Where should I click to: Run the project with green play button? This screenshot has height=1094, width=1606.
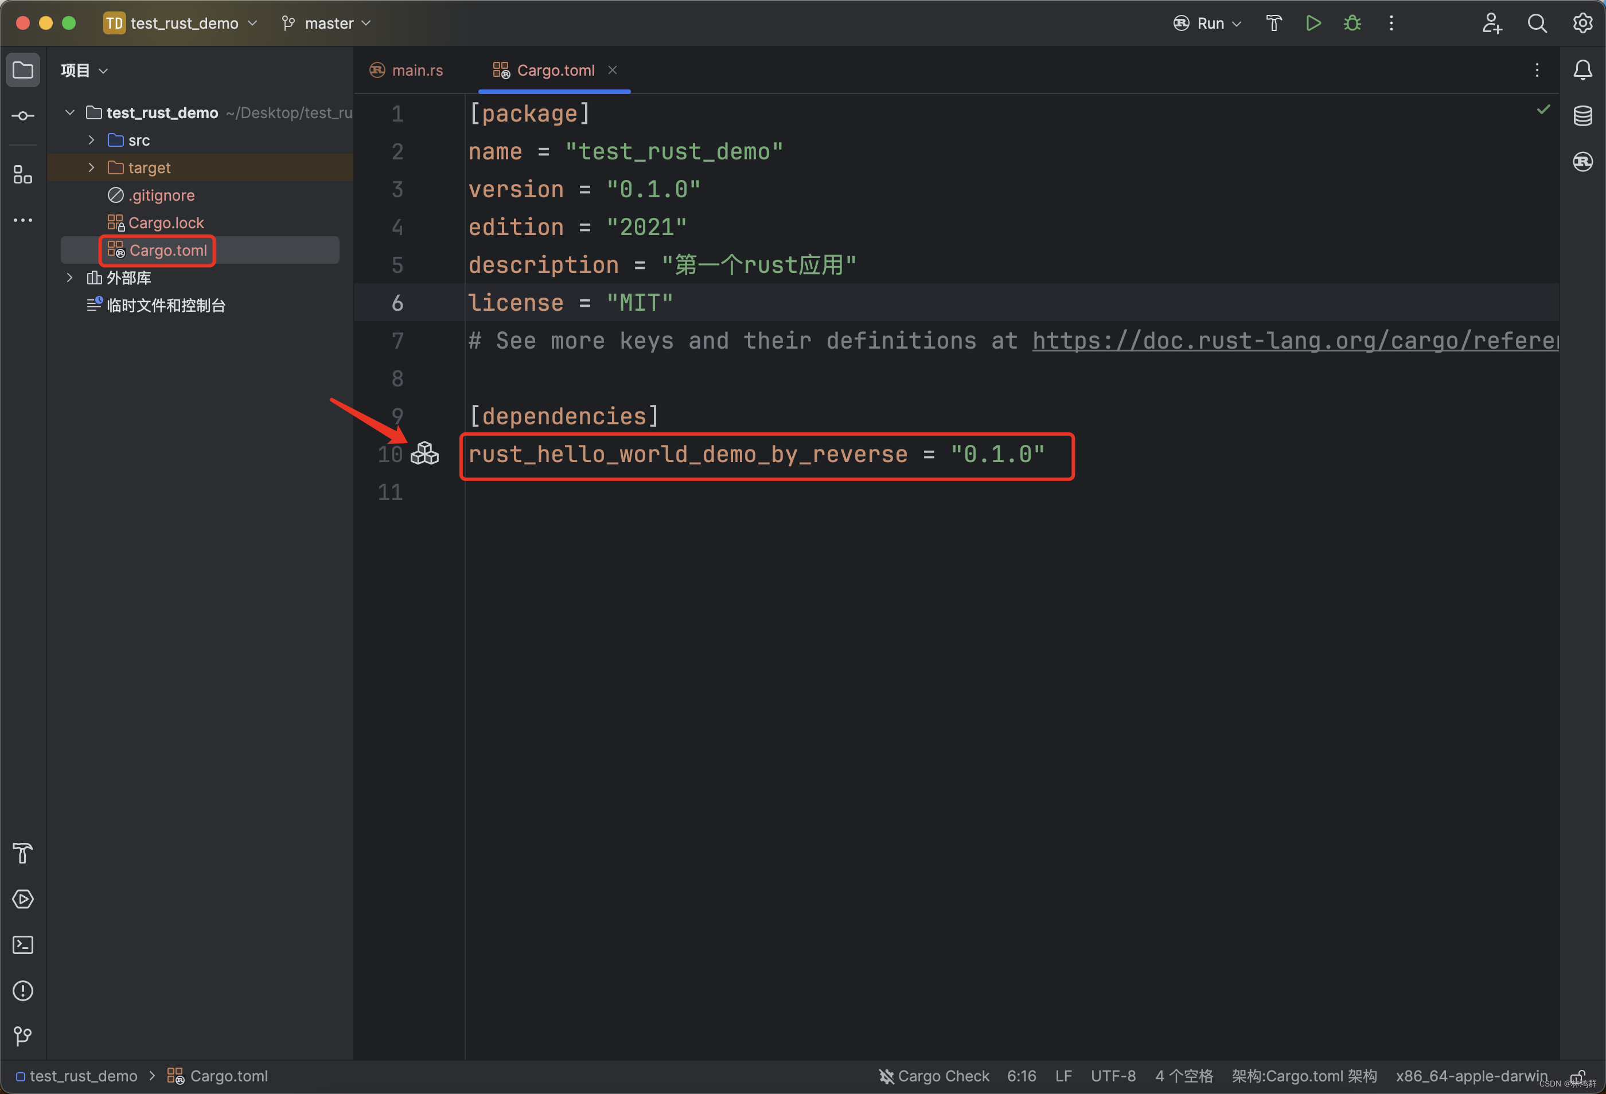click(x=1313, y=24)
